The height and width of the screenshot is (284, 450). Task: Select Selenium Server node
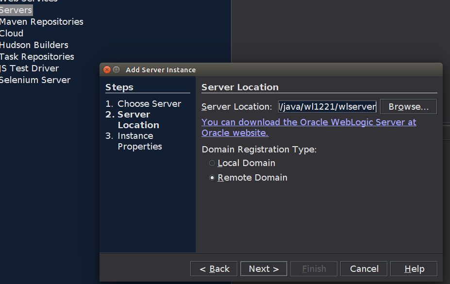(35, 80)
